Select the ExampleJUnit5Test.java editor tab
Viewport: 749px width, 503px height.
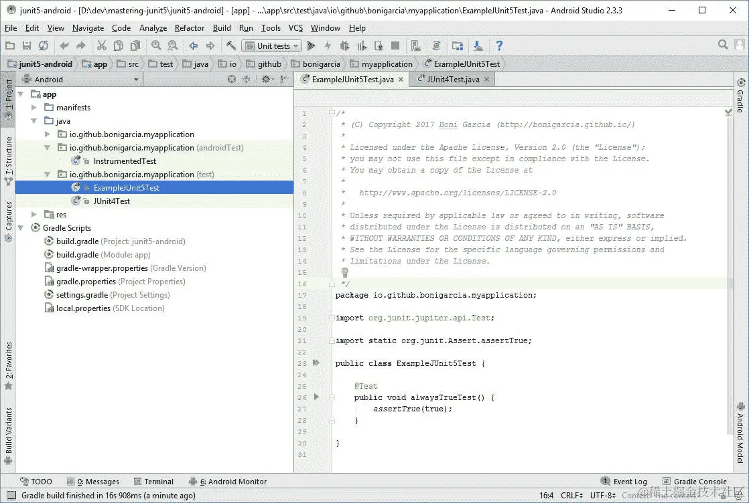pos(352,79)
